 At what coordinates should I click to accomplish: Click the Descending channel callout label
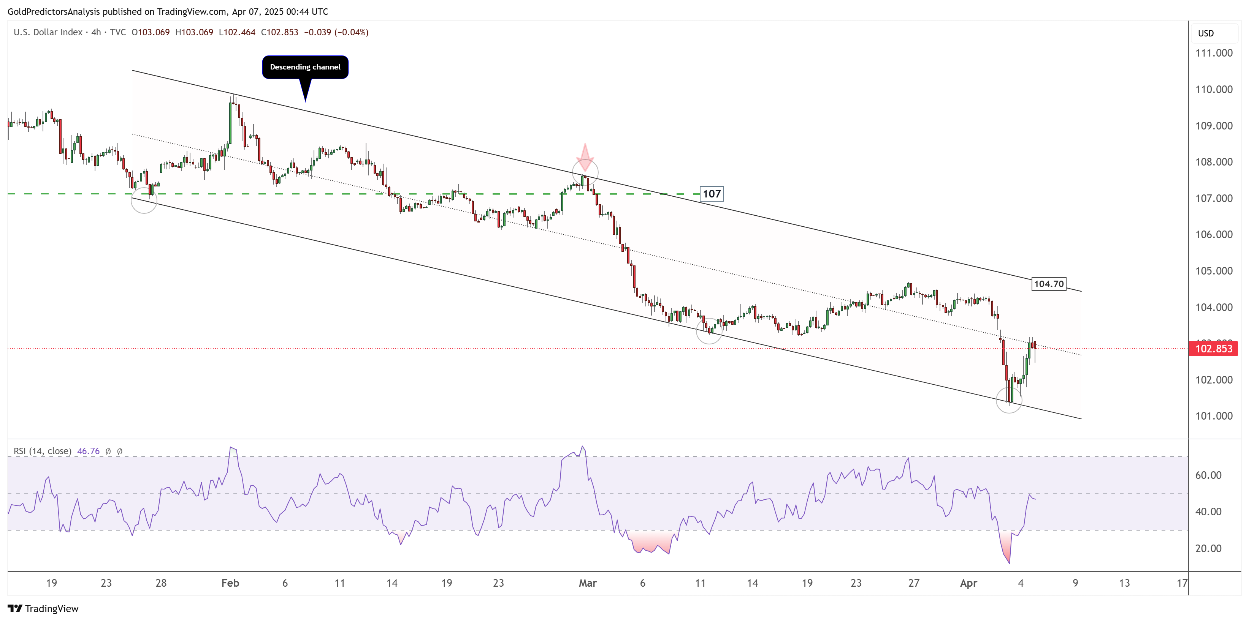coord(305,67)
